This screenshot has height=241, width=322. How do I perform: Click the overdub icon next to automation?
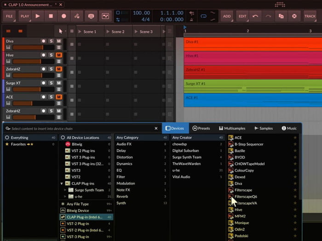coord(91,16)
